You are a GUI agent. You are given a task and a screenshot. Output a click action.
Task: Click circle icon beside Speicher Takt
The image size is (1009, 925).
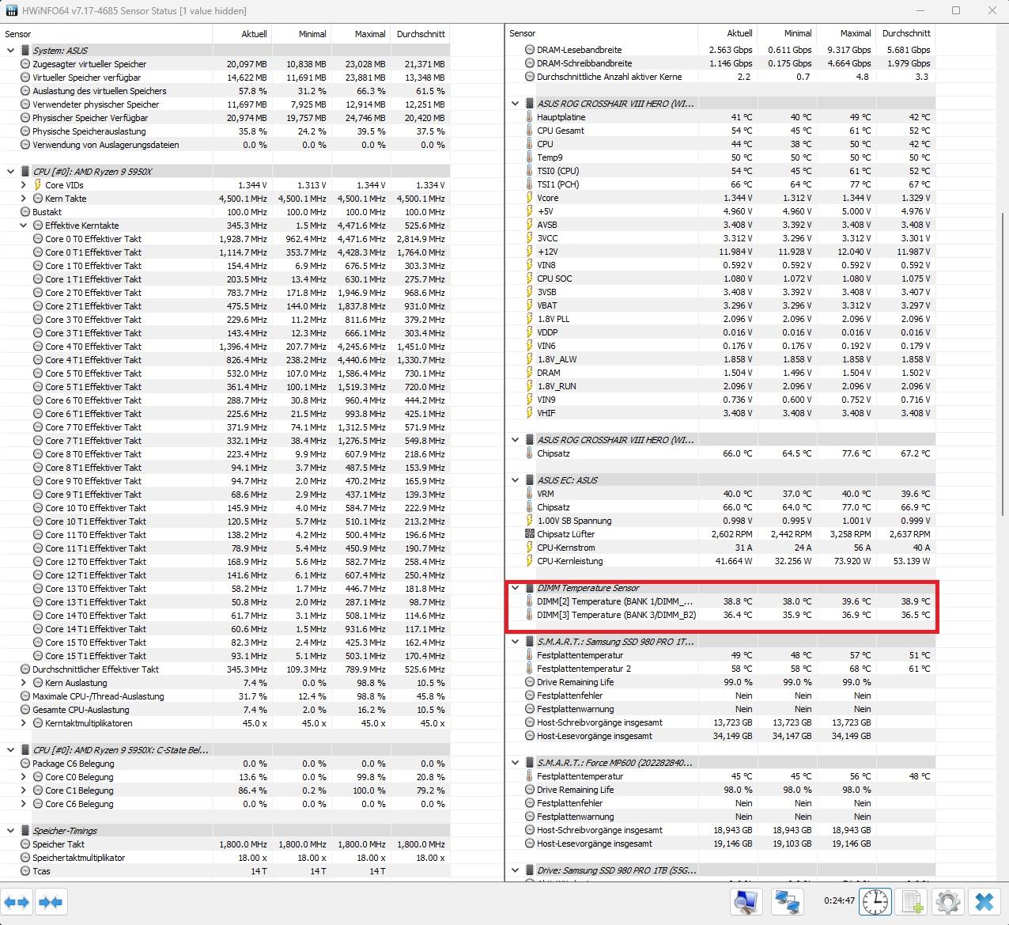click(x=25, y=844)
